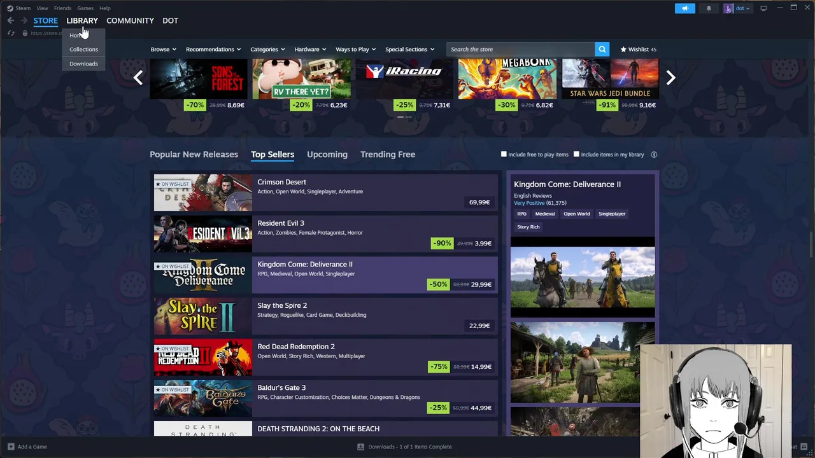
Task: Expand the Categories dropdown
Action: click(267, 49)
